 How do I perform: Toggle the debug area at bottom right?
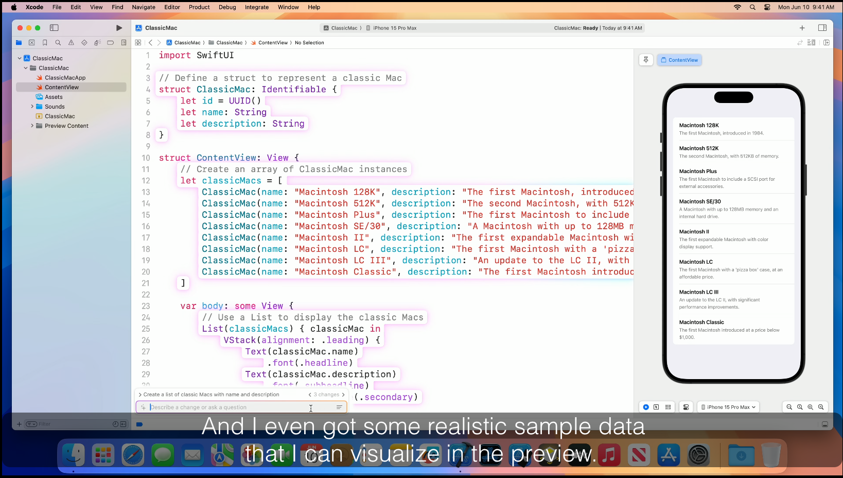click(824, 424)
